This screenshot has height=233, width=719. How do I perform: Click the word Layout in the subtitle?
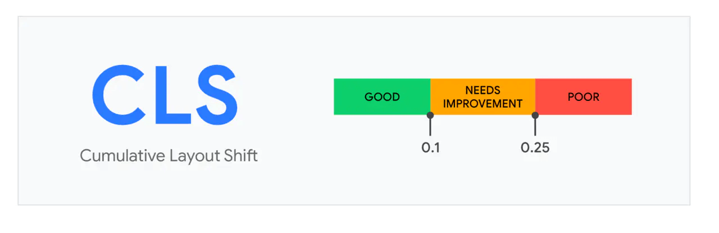(195, 156)
